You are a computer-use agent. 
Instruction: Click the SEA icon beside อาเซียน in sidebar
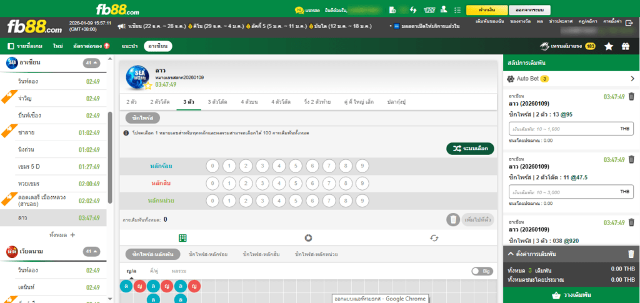pos(12,63)
